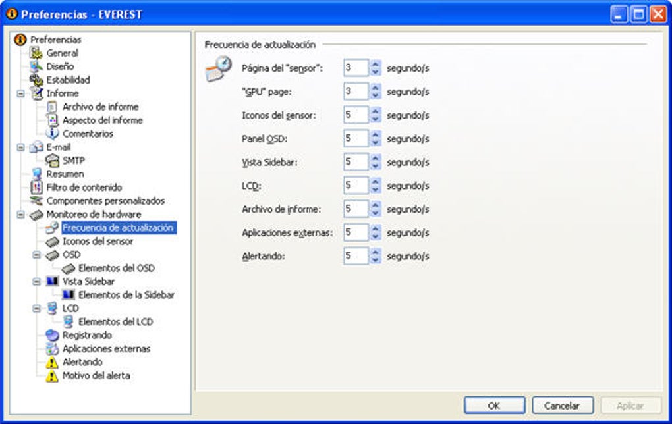Decrease the Alertando seconds value
Viewport: 672px width, 424px height.
coord(376,261)
